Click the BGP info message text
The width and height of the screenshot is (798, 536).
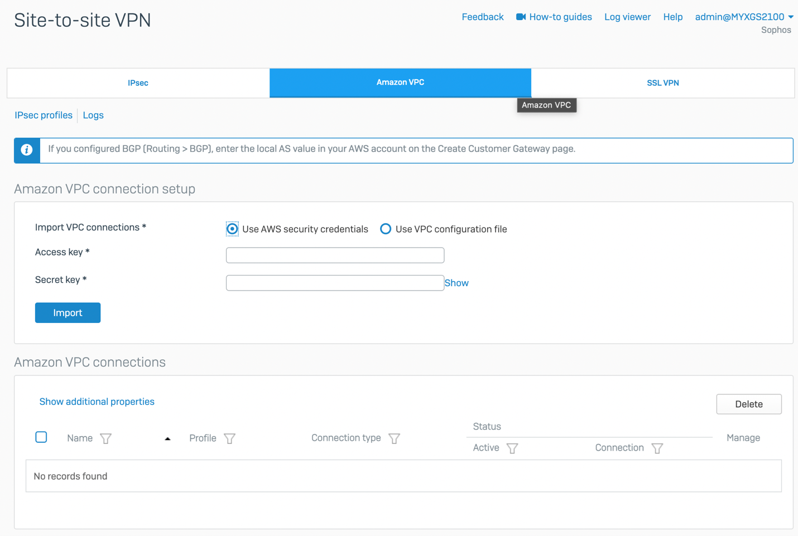311,149
